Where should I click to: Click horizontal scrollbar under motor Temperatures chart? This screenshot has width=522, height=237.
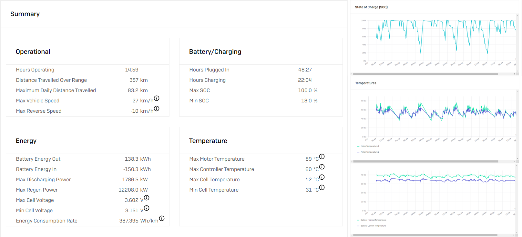tap(425, 161)
